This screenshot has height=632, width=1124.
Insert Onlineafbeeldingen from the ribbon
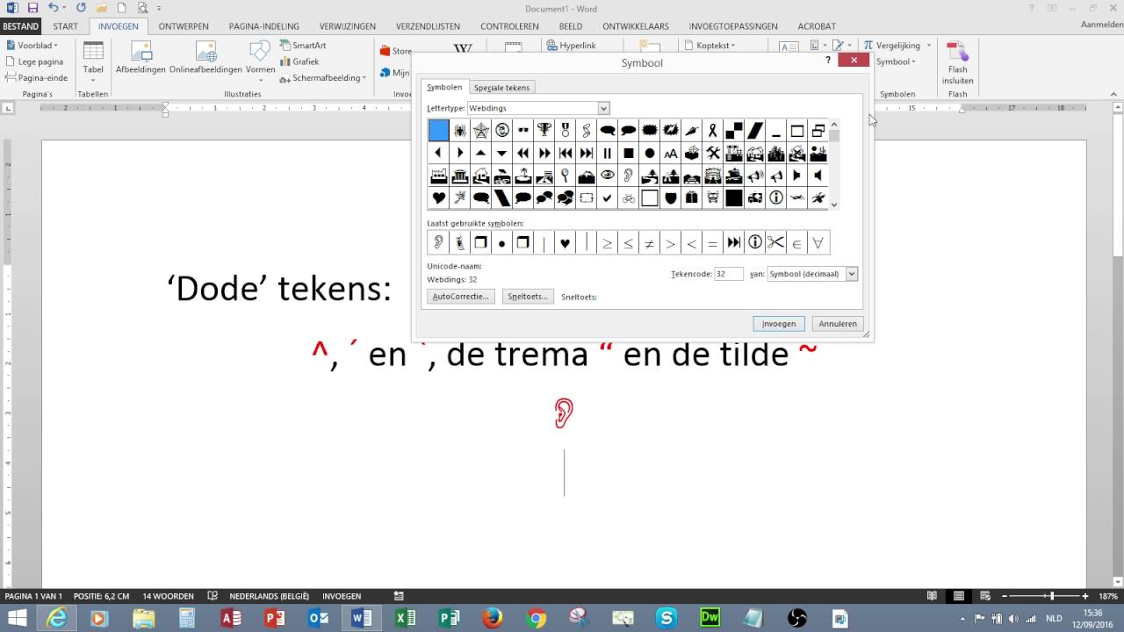tap(205, 58)
